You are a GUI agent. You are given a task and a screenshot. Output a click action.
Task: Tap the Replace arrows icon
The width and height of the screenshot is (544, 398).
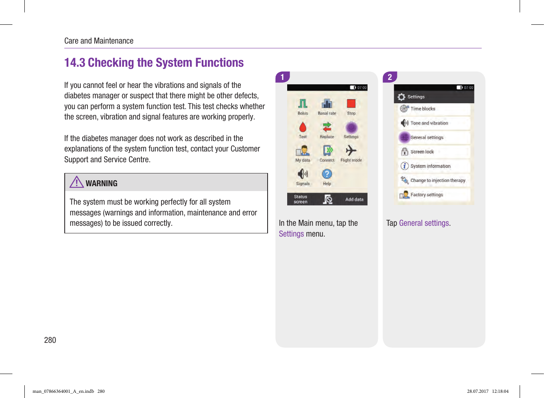coord(327,127)
